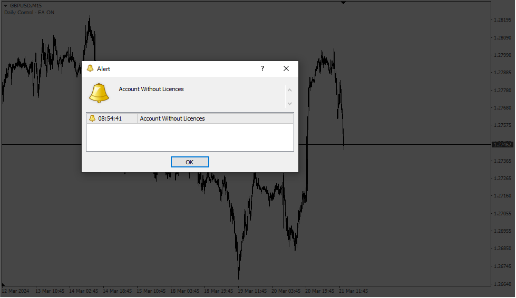Select the 08:54:41 alert log row
This screenshot has width=516, height=298.
pos(190,118)
